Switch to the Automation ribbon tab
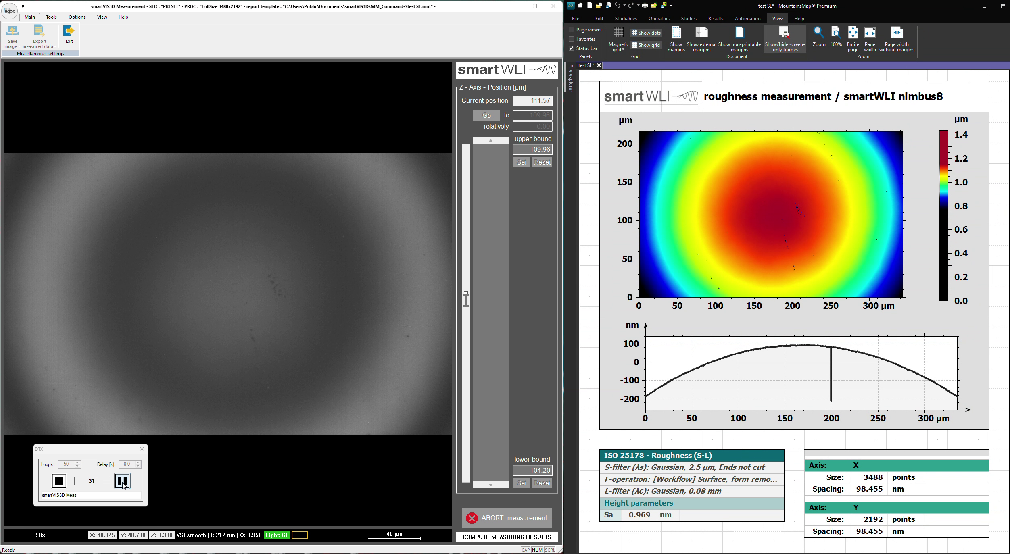 click(748, 18)
